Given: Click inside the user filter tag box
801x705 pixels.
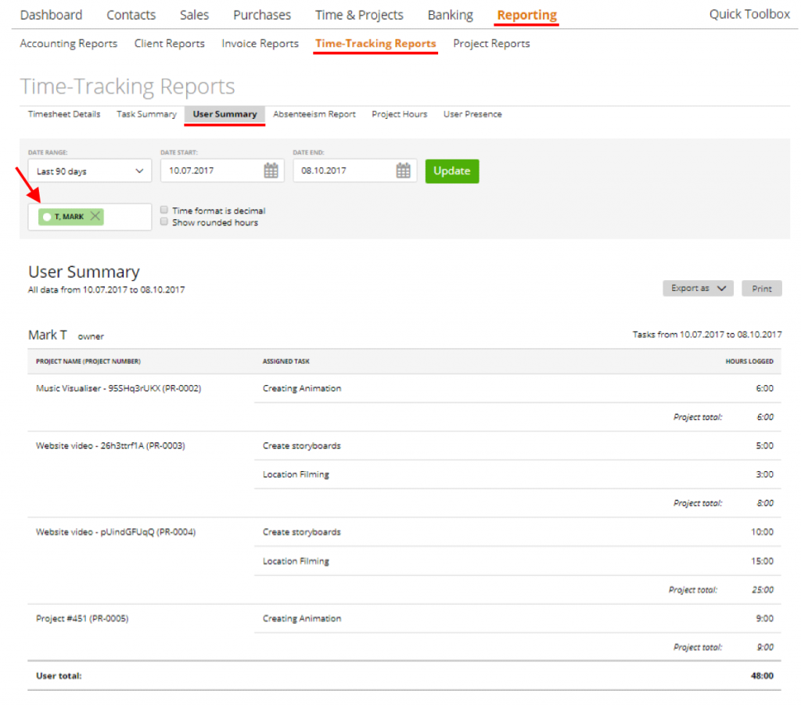Looking at the screenshot, I should pyautogui.click(x=89, y=217).
